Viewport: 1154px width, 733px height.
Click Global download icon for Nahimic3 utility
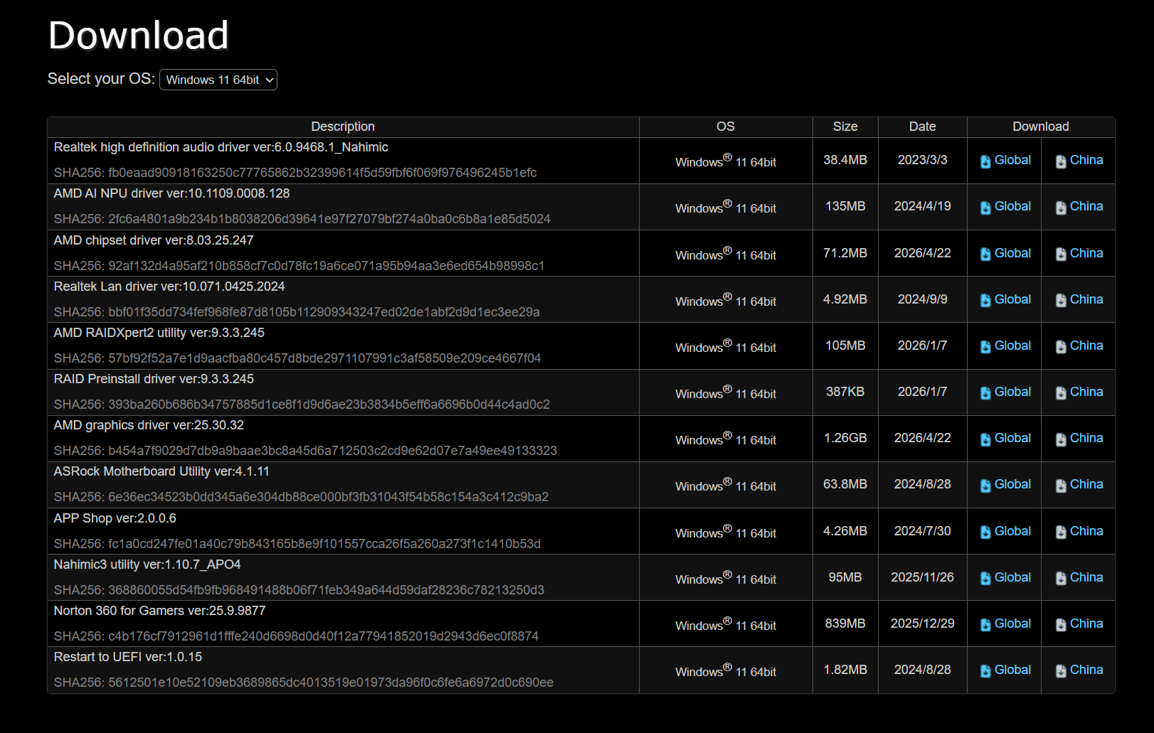pyautogui.click(x=985, y=578)
